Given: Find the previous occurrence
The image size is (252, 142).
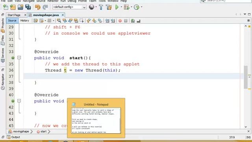Looking at the screenshot, I should tap(65, 21).
